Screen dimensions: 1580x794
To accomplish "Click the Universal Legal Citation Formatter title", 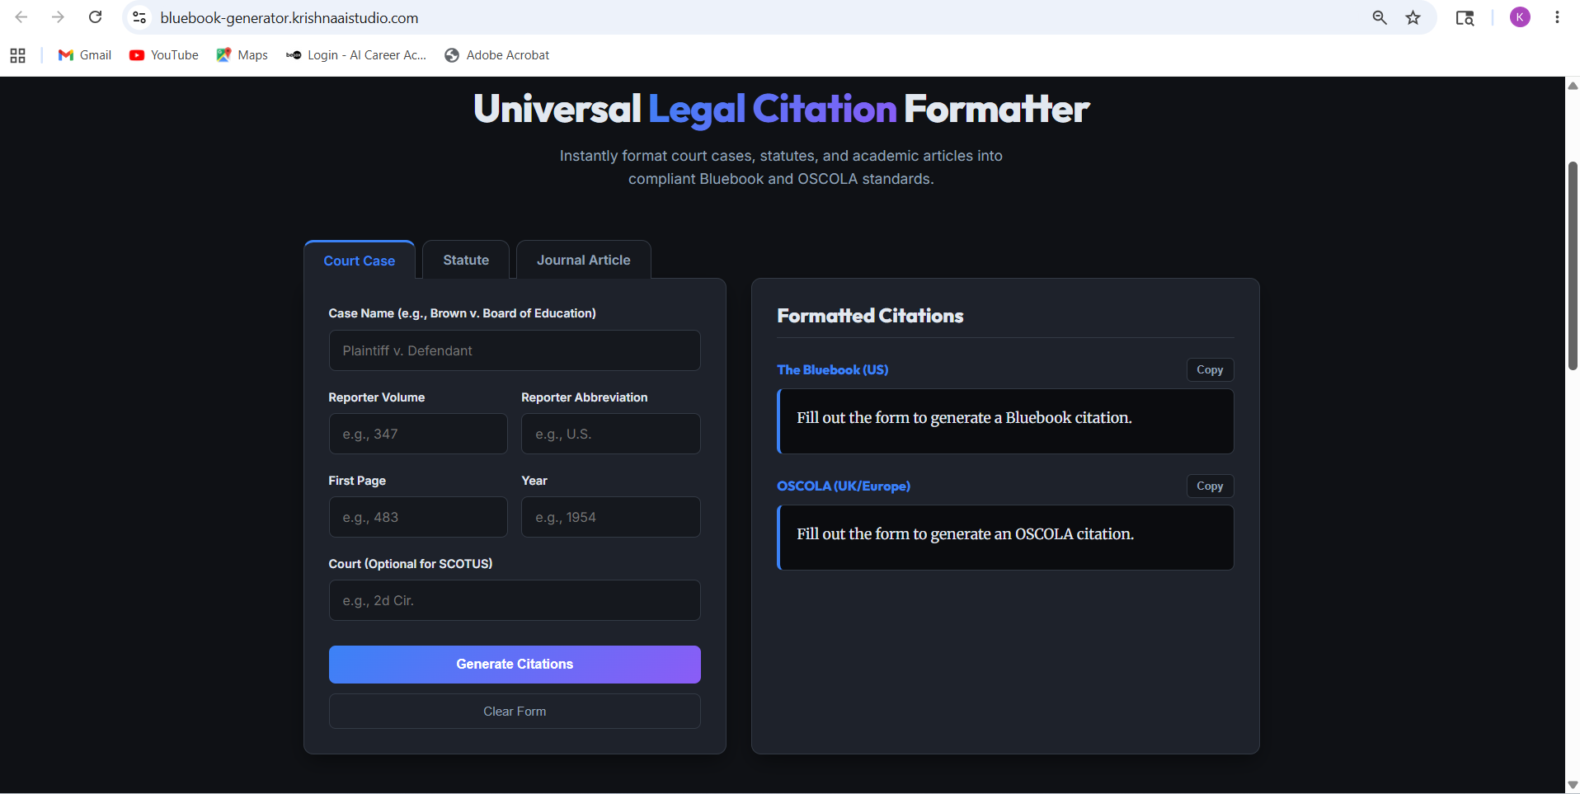I will [781, 109].
